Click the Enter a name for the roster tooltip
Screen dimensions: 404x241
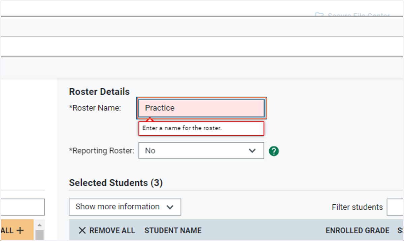coord(201,129)
